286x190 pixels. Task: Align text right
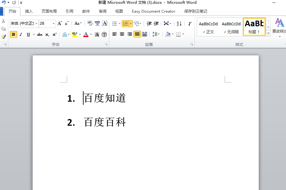click(x=130, y=34)
